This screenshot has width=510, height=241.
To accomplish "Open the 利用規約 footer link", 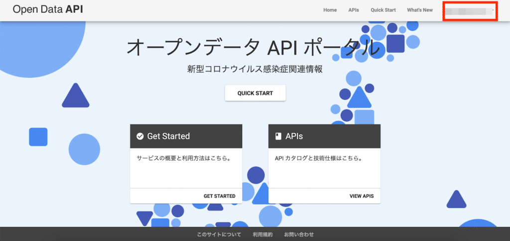I will (262, 234).
